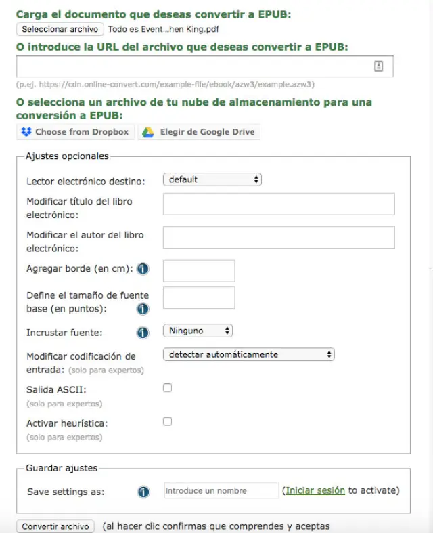
Task: Open info icon next to Save settings
Action: pyautogui.click(x=143, y=492)
